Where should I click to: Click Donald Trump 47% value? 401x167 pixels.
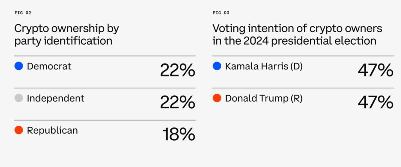(376, 102)
